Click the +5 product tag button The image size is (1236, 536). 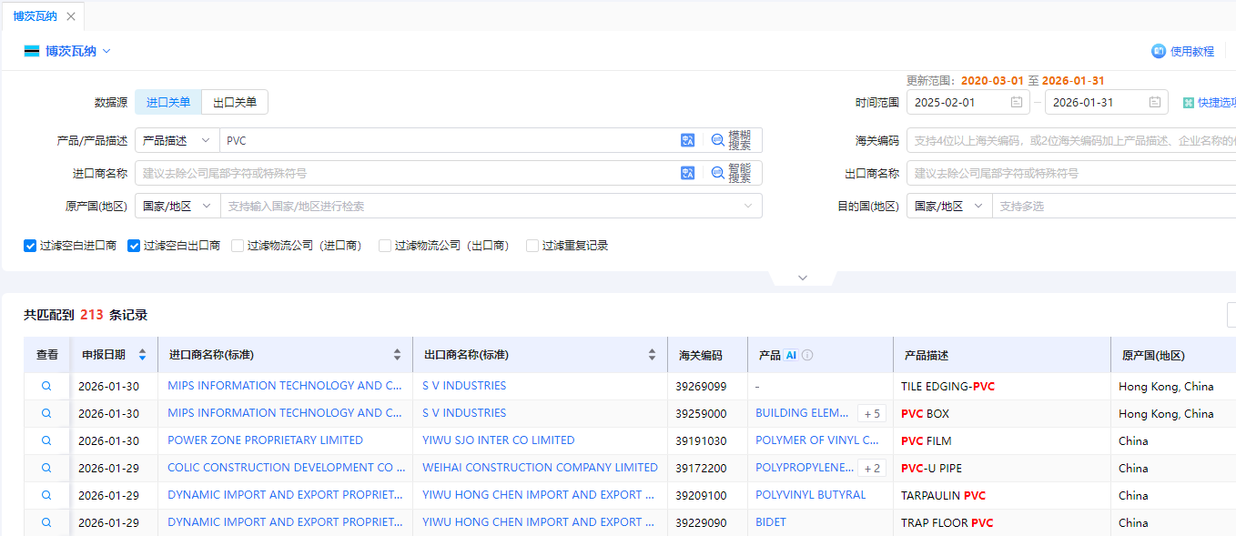pos(871,414)
